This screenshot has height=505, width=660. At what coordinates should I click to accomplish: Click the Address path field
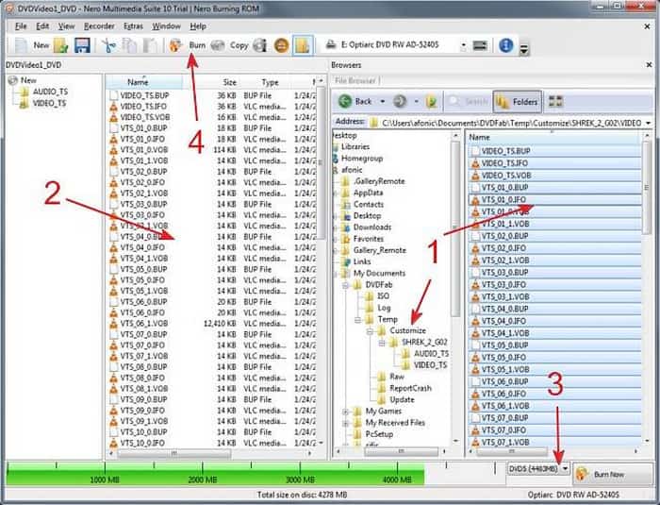pos(509,123)
